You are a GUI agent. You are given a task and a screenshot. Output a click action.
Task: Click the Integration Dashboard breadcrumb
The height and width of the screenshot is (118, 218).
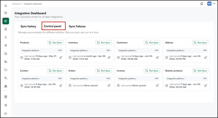point(33,4)
